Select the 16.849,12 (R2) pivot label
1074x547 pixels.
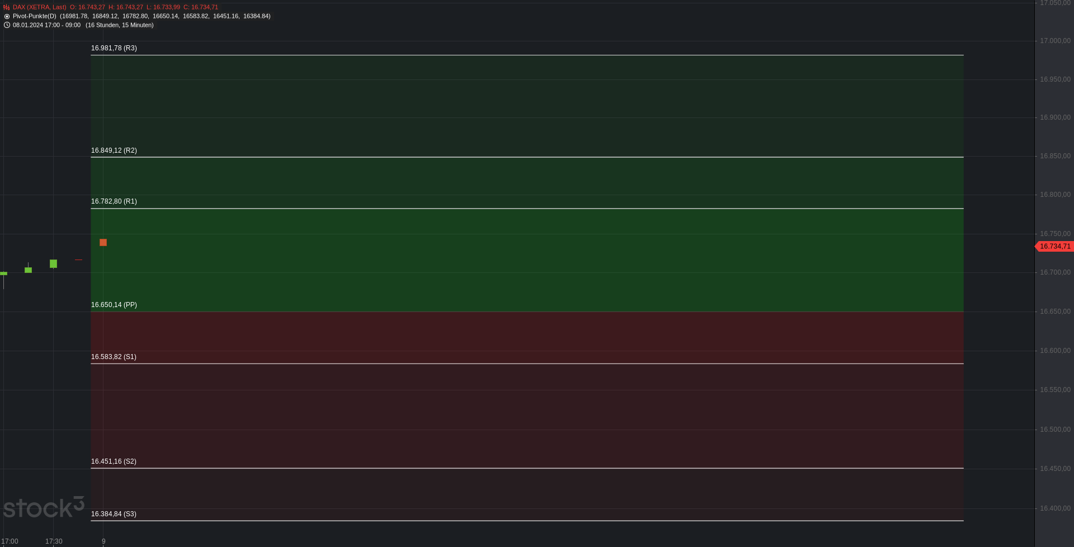click(x=114, y=150)
